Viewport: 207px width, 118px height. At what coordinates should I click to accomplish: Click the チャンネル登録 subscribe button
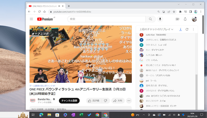pos(69,101)
